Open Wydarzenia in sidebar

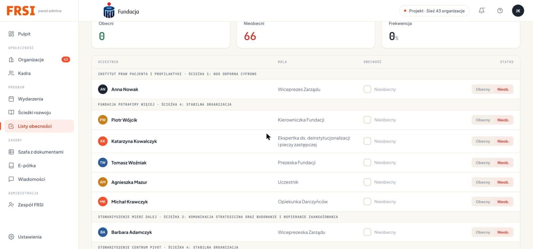click(x=39, y=99)
